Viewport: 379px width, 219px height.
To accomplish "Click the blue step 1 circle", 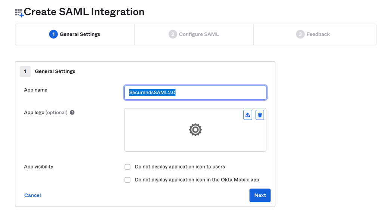I will 53,34.
